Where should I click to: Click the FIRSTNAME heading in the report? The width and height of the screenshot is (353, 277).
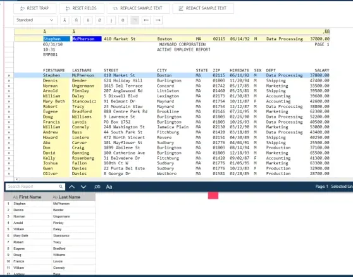tap(54, 70)
